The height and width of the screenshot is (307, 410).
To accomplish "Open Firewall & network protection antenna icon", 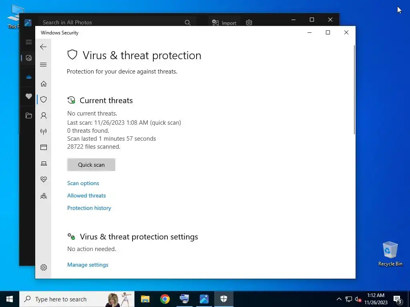I will [x=44, y=131].
